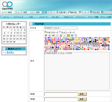Insert image using the picture toolbar icon
112x102 pixels.
click(x=72, y=35)
